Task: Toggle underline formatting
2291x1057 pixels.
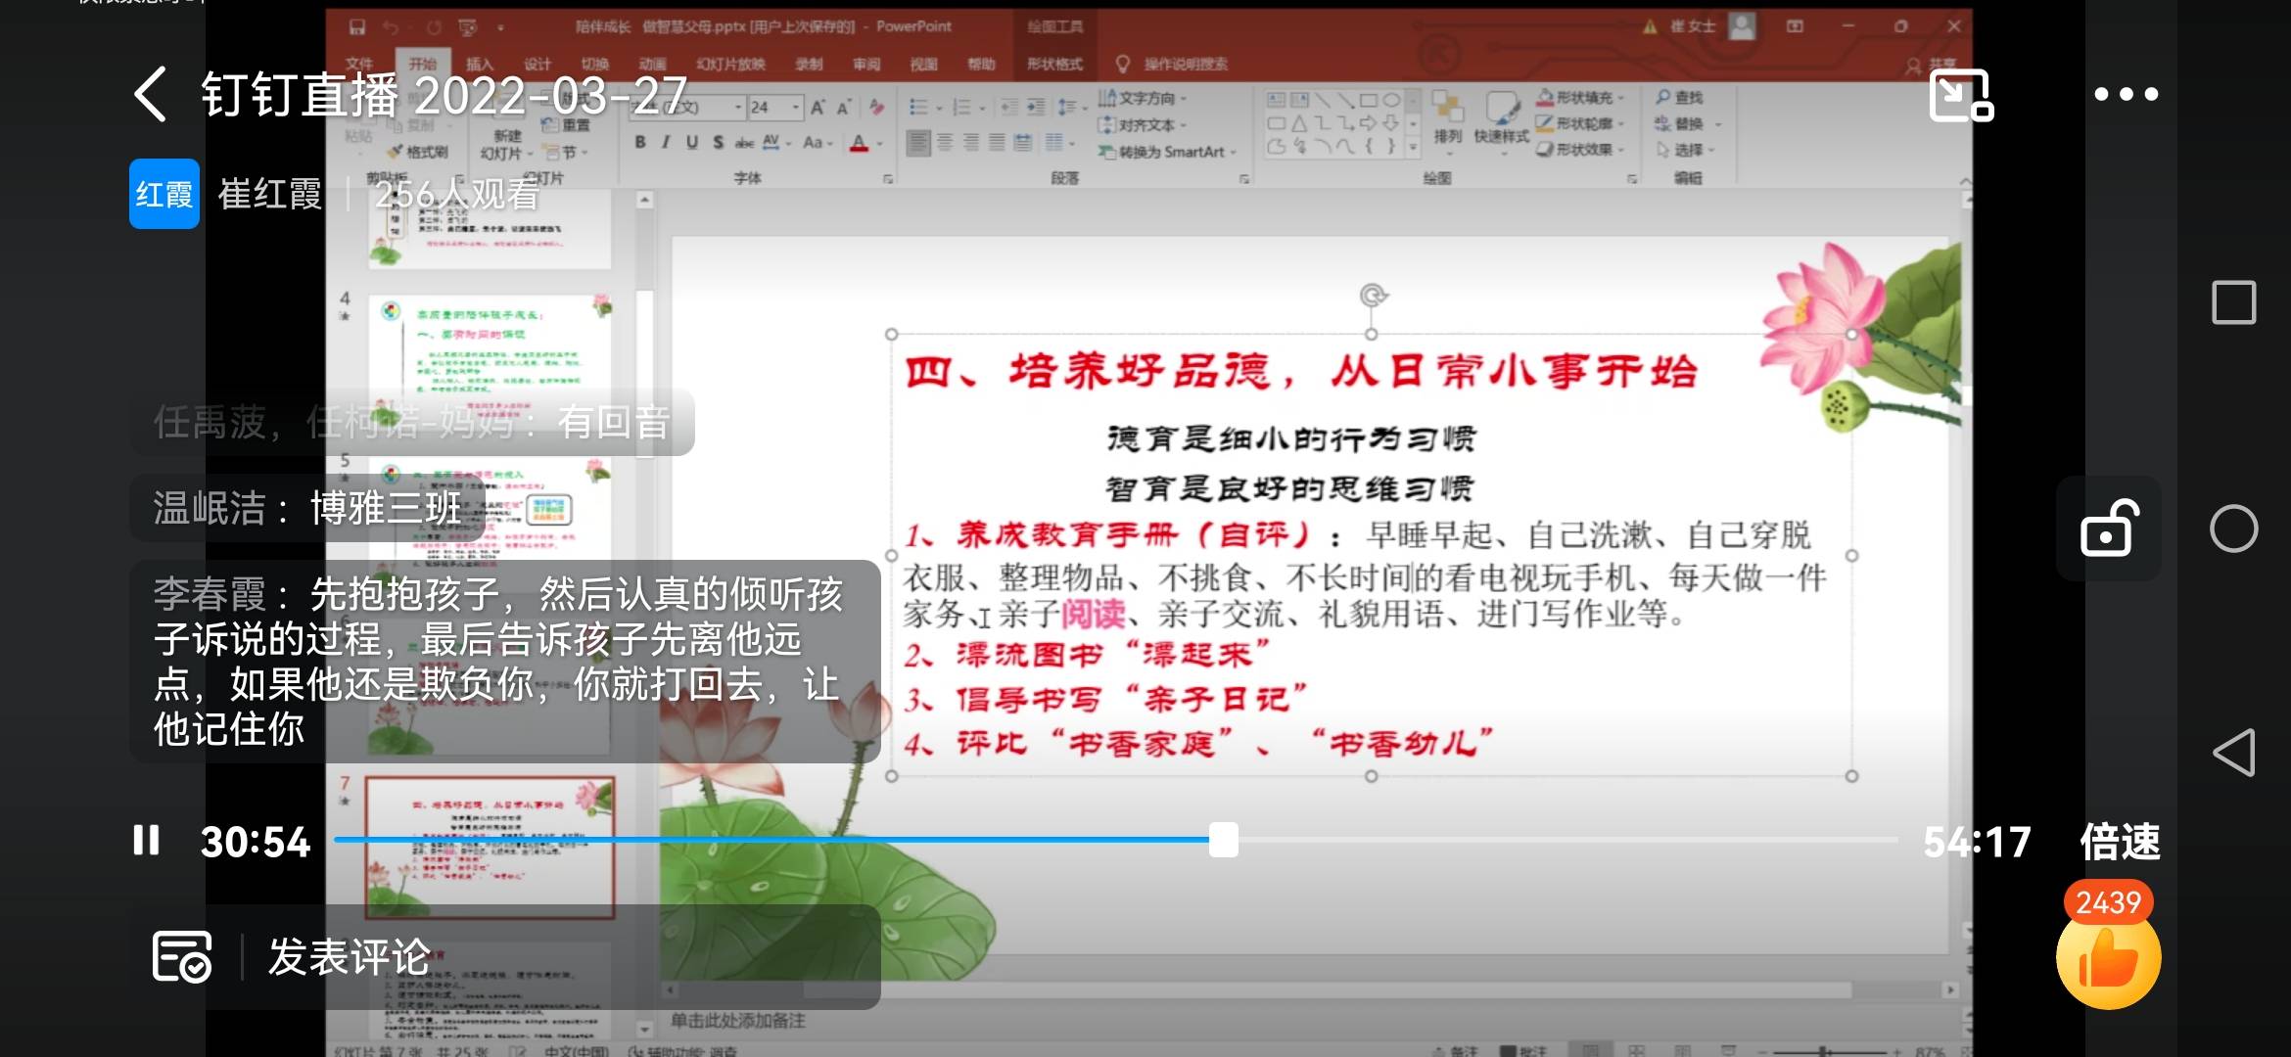Action: click(692, 141)
